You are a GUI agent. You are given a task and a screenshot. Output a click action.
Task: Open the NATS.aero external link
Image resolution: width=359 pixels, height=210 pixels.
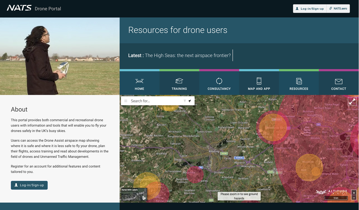point(338,9)
